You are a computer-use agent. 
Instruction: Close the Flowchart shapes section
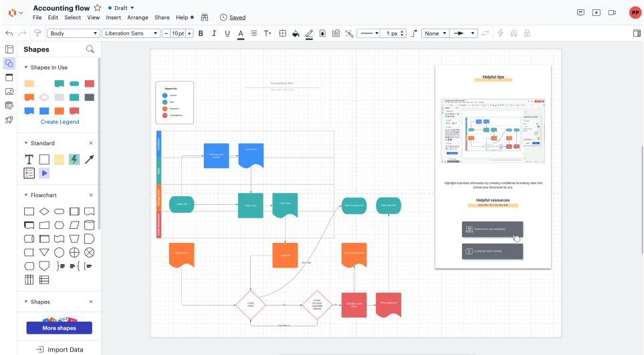(91, 195)
